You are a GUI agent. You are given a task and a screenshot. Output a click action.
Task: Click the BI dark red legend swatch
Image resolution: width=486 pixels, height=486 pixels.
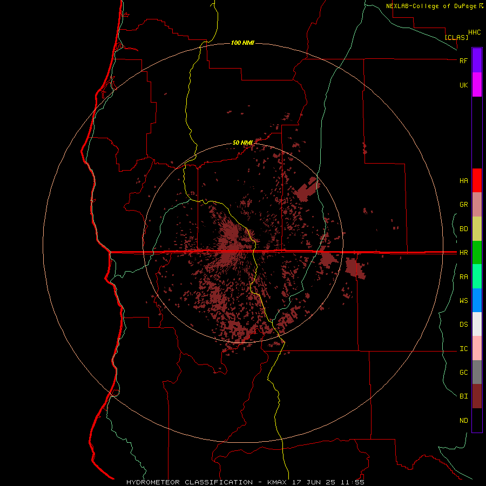pyautogui.click(x=477, y=396)
